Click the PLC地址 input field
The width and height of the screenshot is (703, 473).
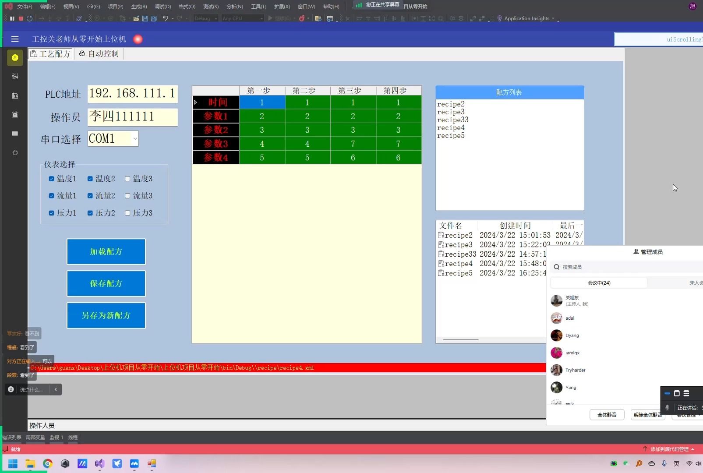133,94
